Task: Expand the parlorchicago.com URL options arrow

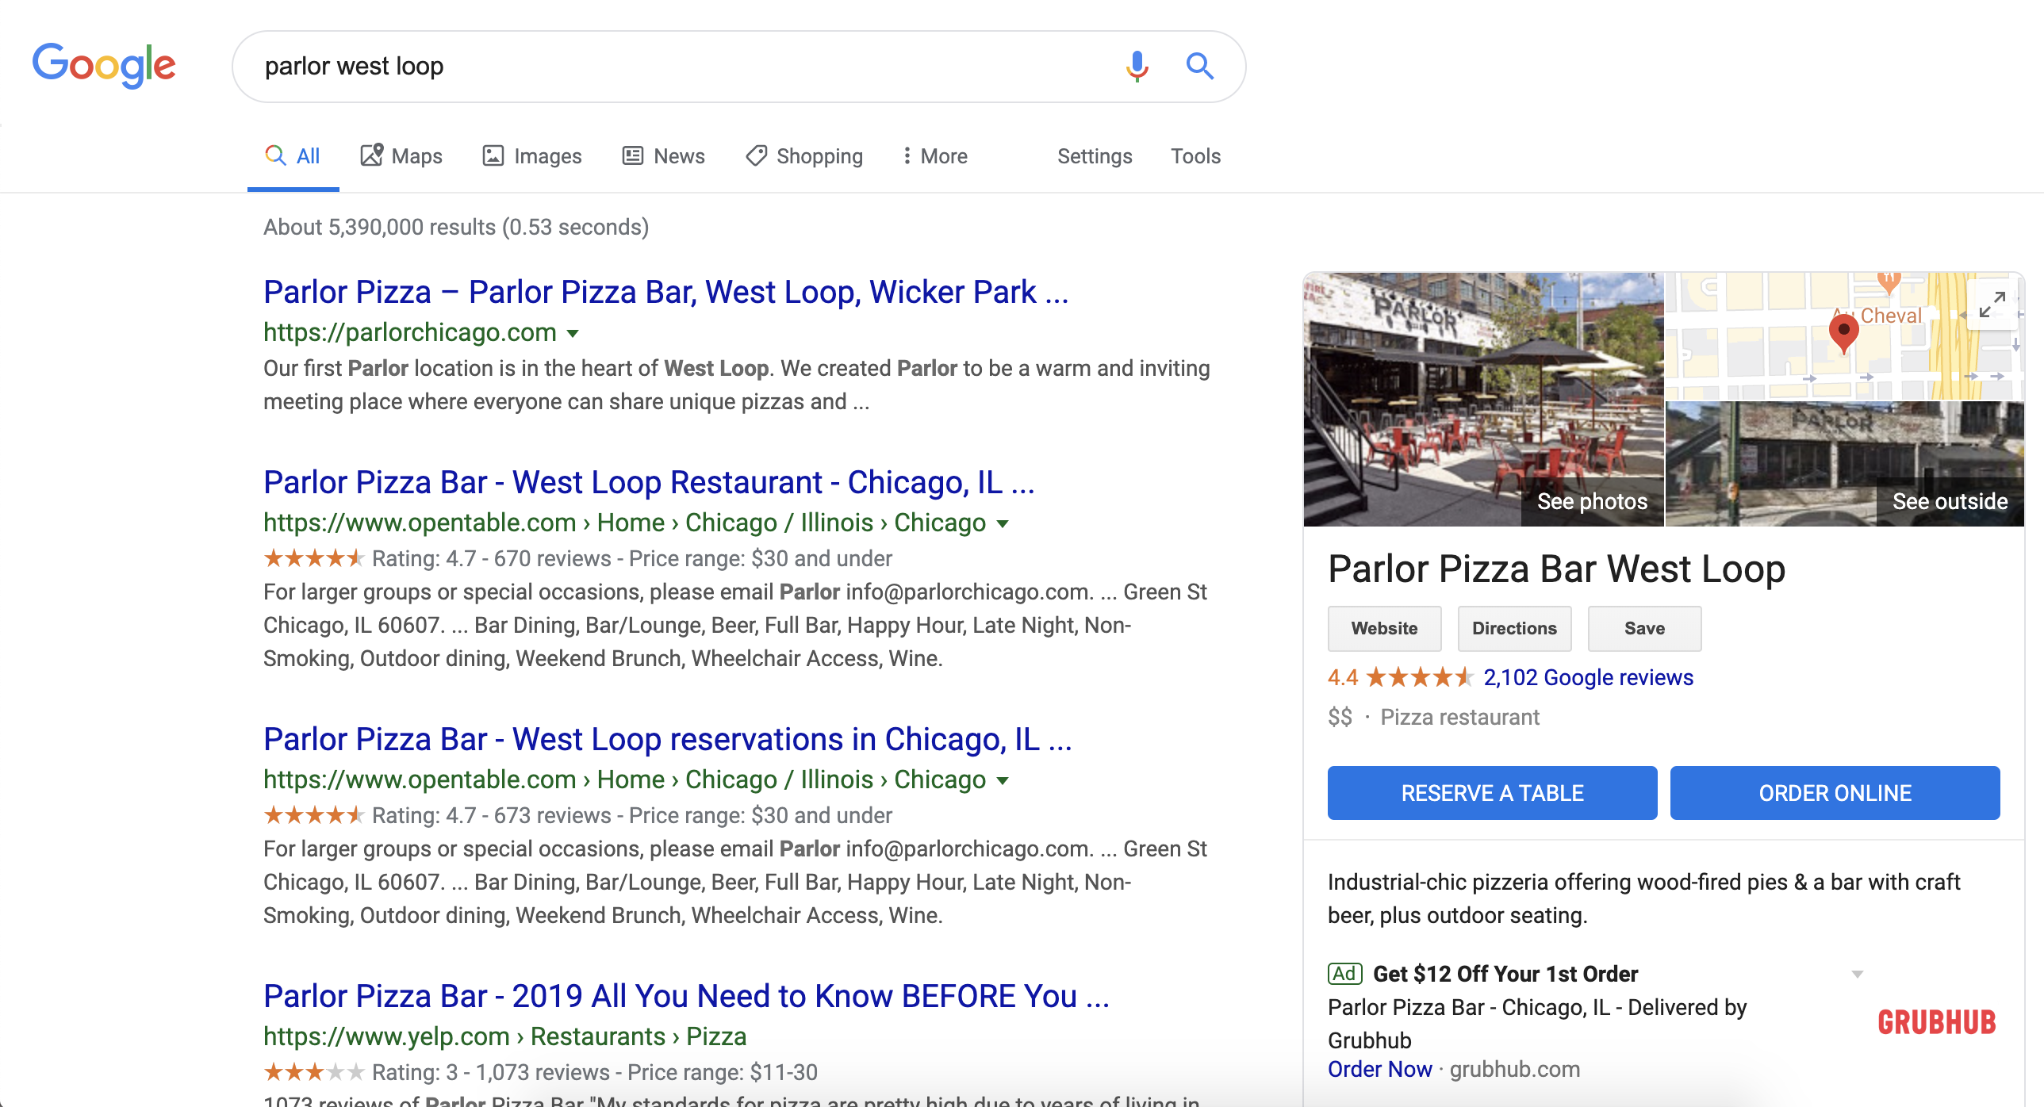Action: pyautogui.click(x=573, y=333)
